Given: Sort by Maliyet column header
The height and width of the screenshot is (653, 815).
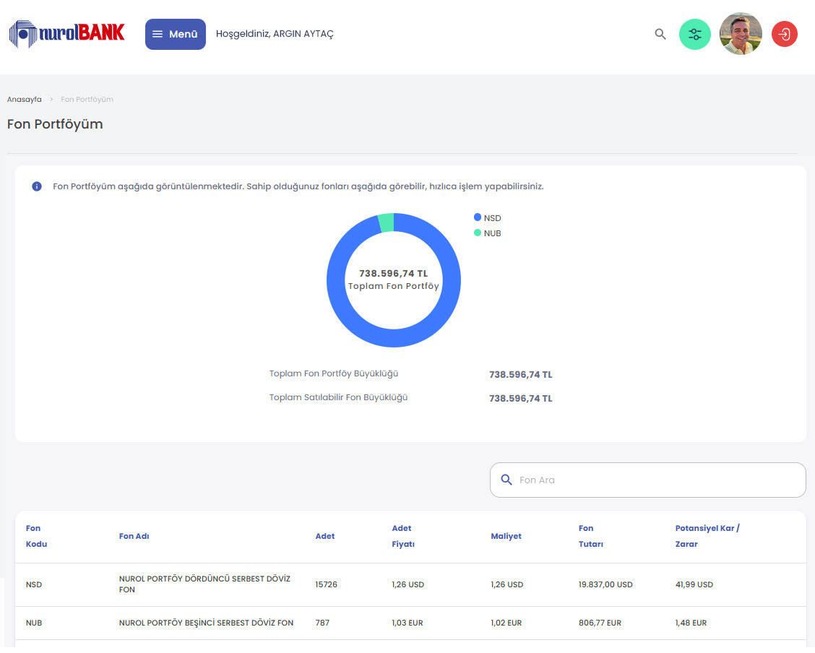Looking at the screenshot, I should tap(506, 536).
